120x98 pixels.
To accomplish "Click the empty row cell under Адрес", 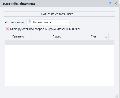I will click(57, 43).
